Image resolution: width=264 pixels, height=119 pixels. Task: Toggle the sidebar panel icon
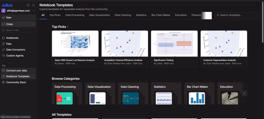click(x=28, y=5)
